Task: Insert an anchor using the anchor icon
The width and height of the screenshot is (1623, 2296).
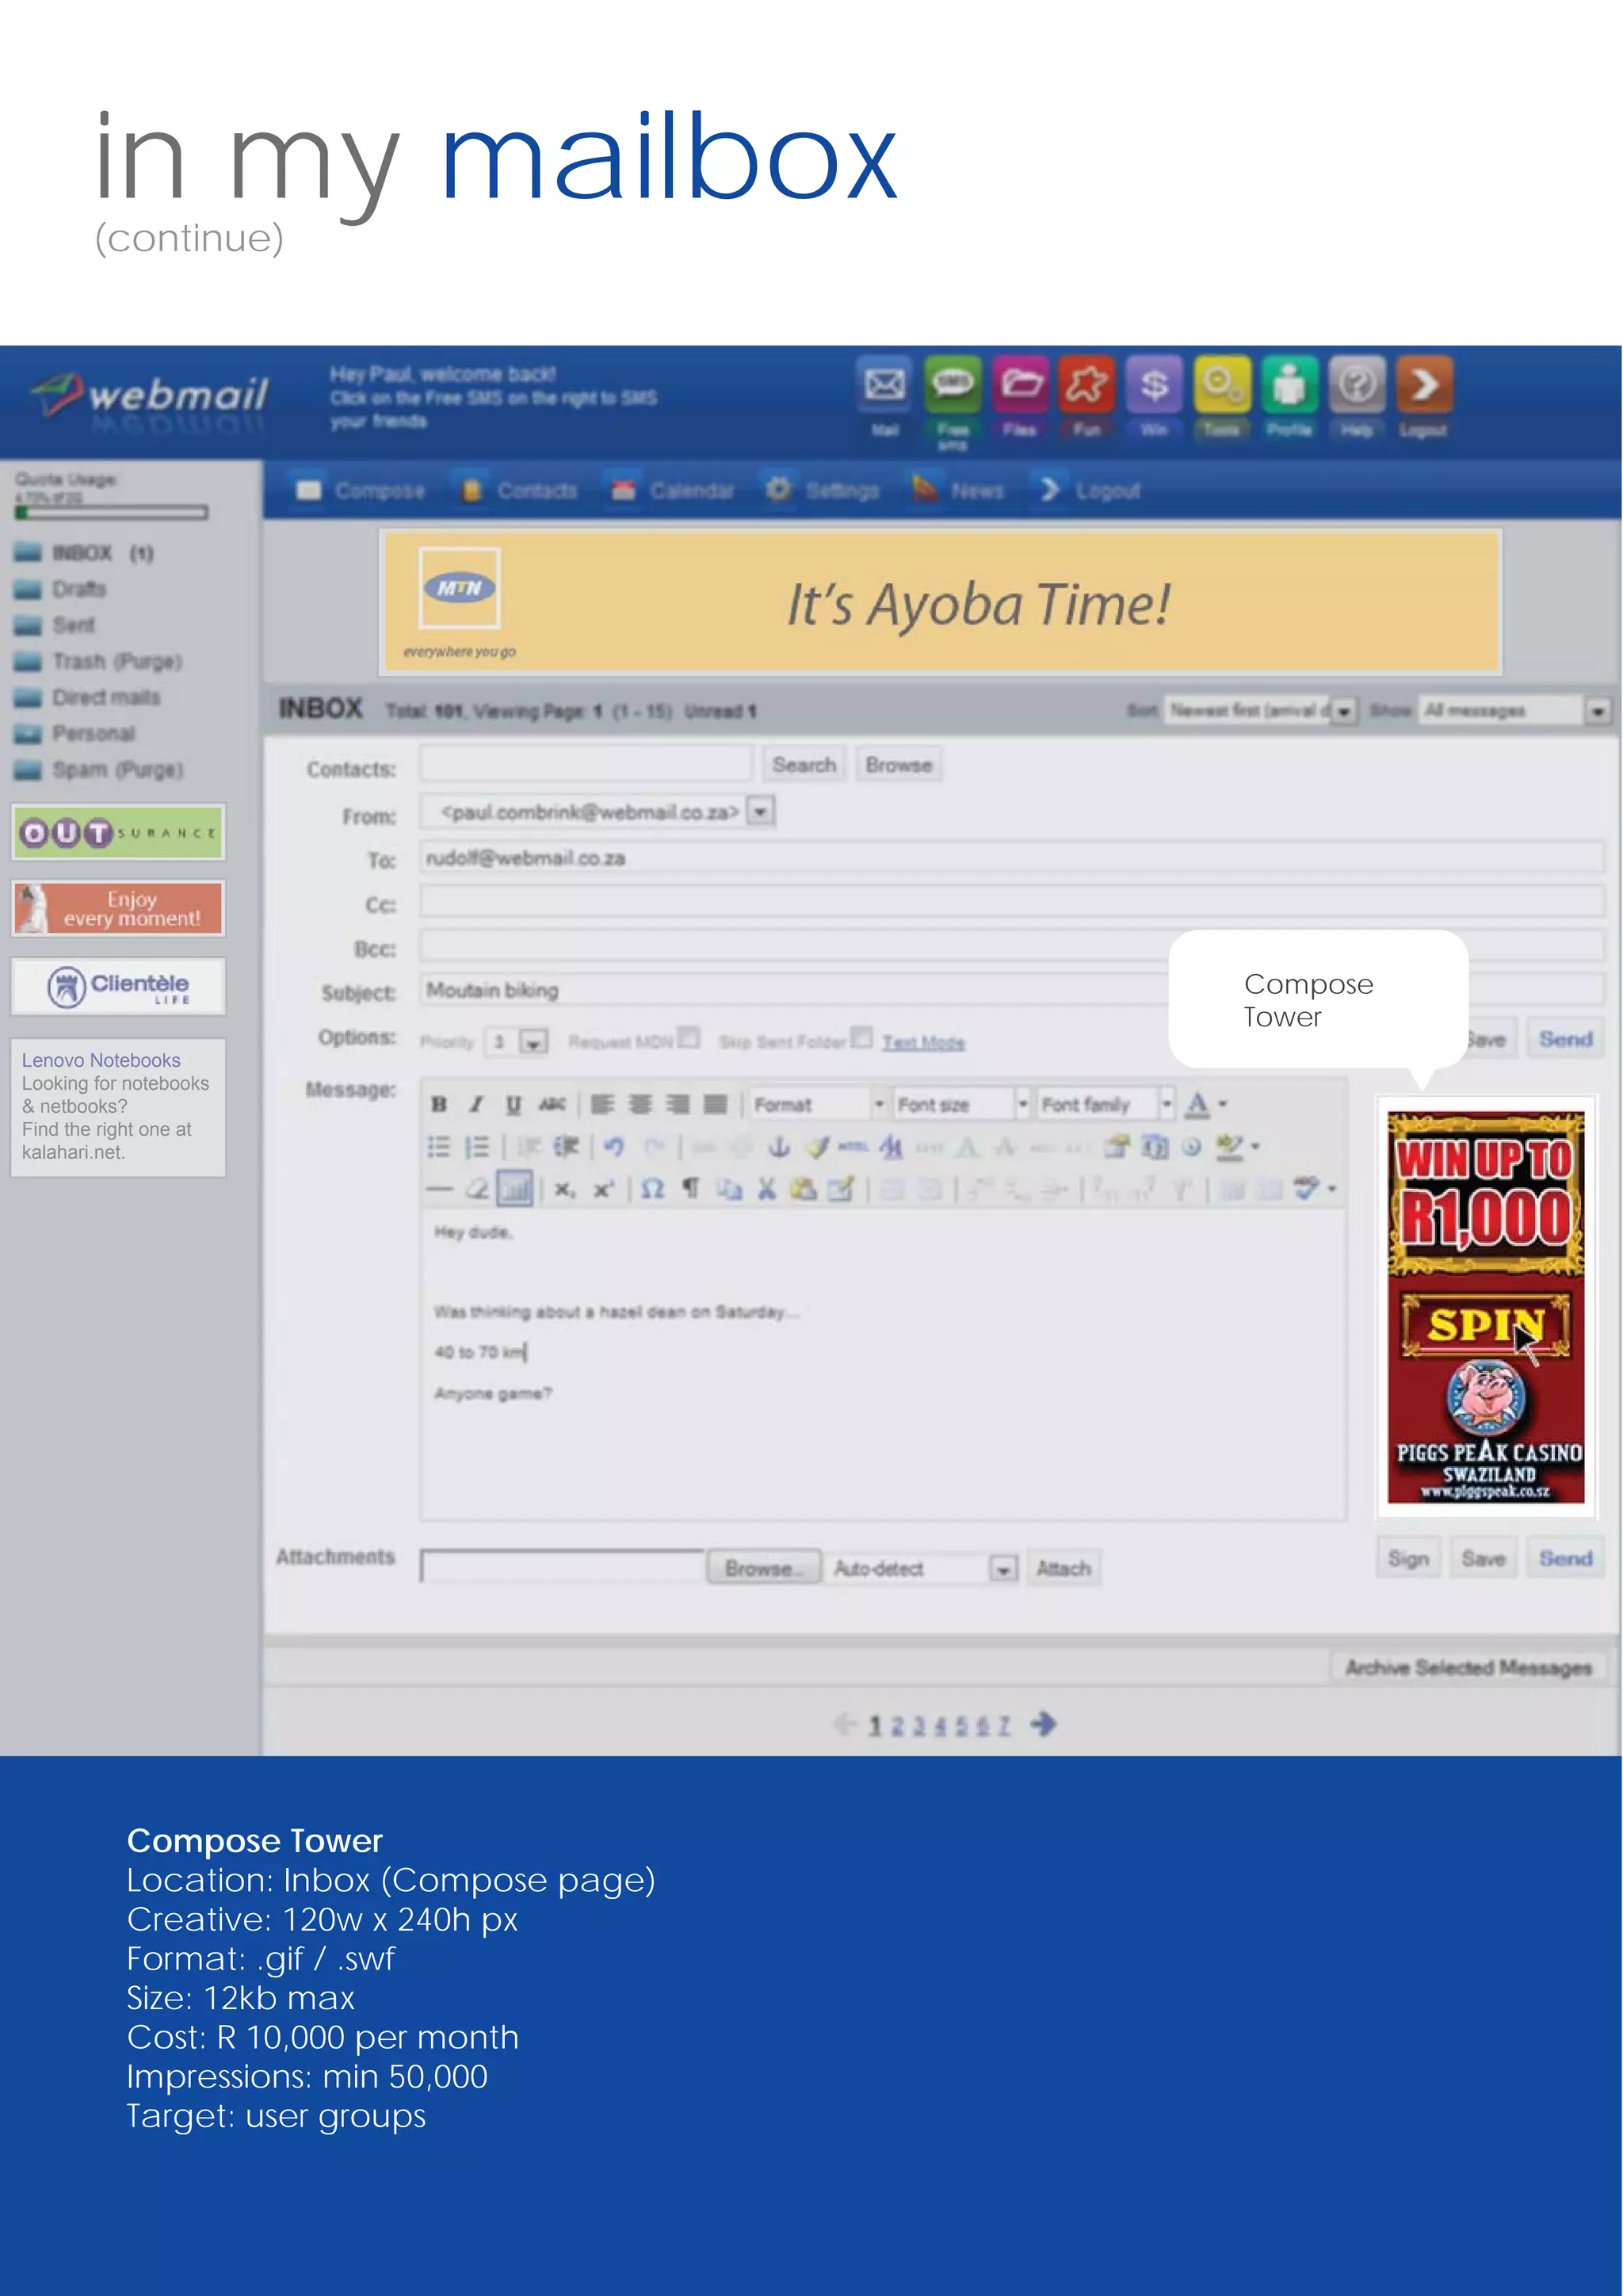Action: pos(779,1147)
